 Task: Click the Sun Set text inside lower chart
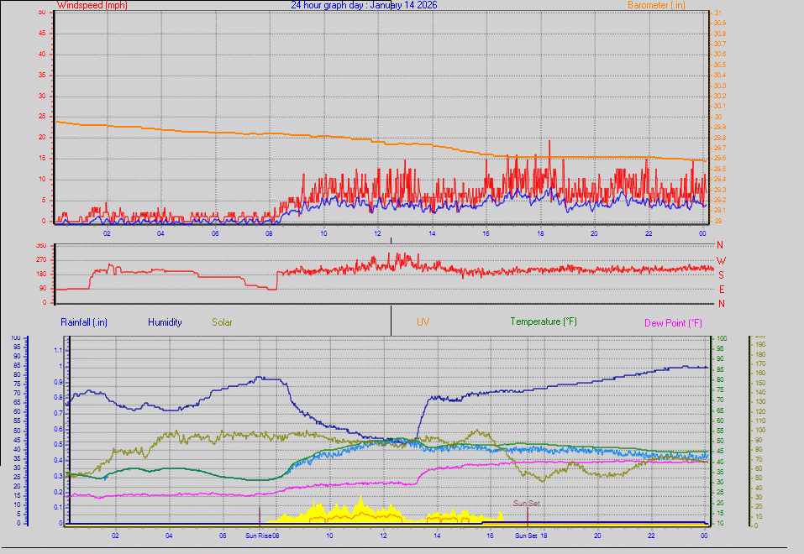tap(528, 504)
